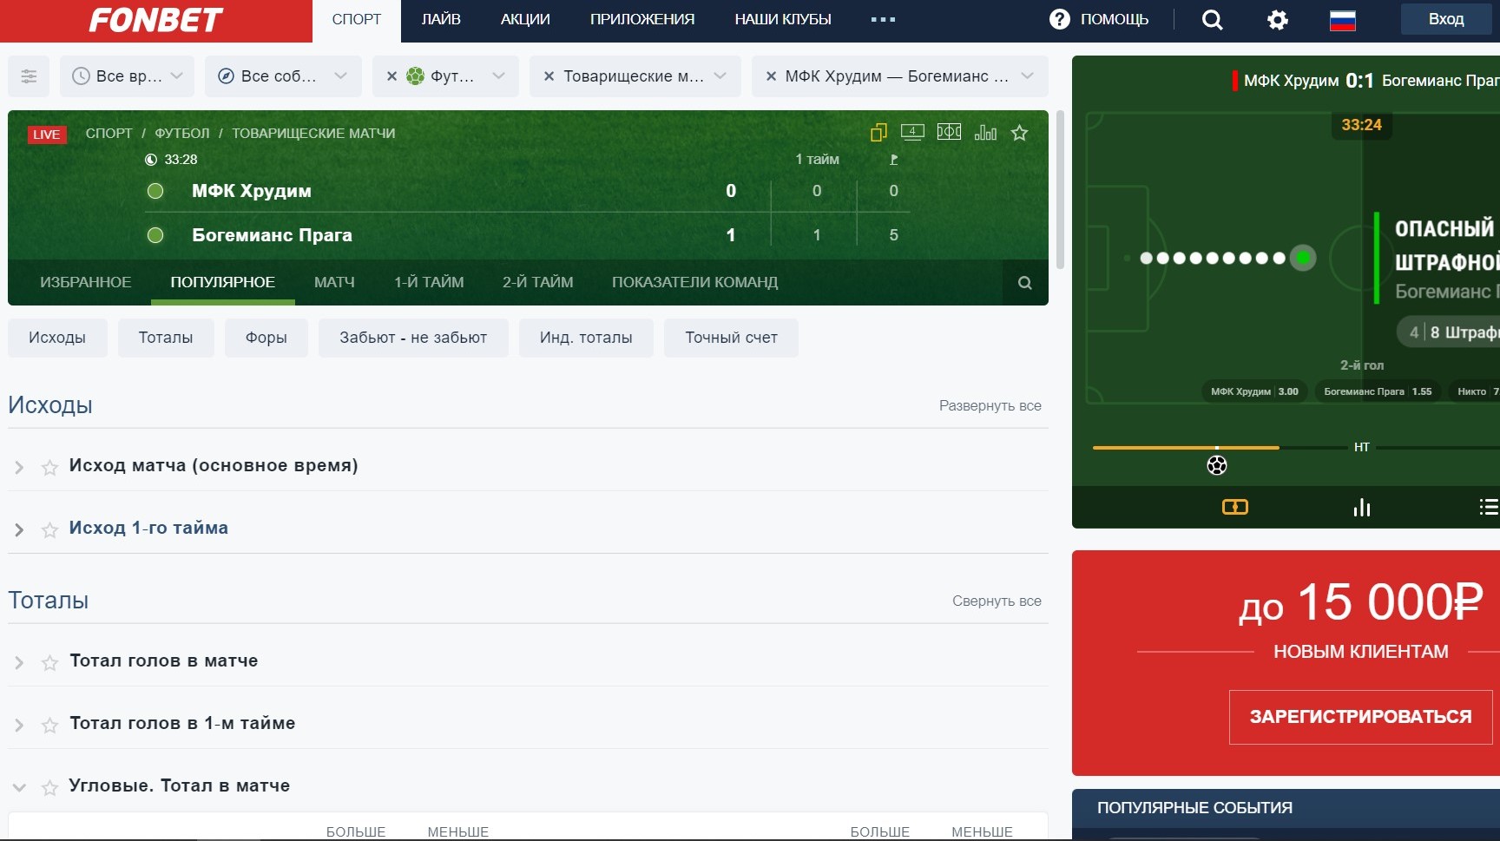
Task: Open the three-dot more menu in navigation
Action: pos(883,19)
